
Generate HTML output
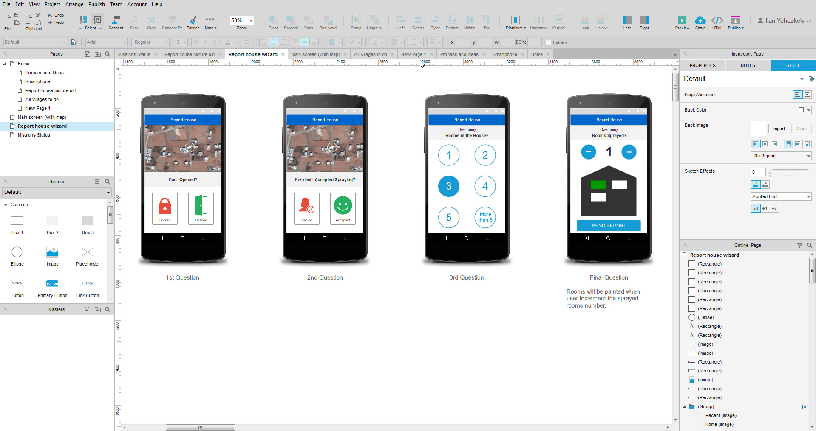pos(717,22)
